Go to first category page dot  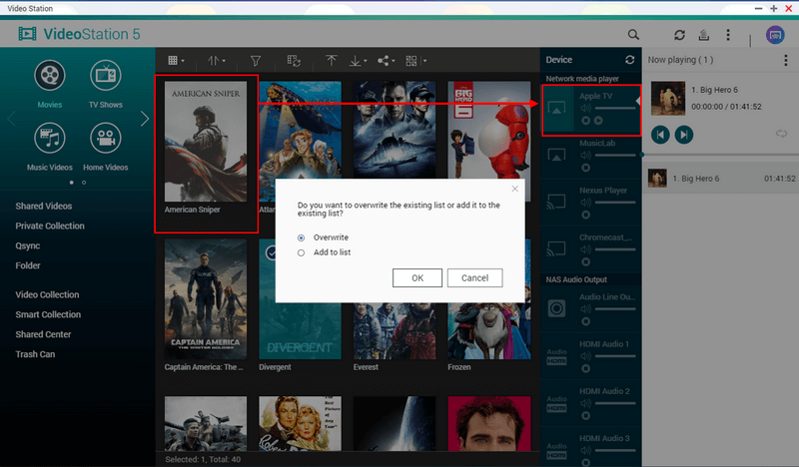(71, 183)
